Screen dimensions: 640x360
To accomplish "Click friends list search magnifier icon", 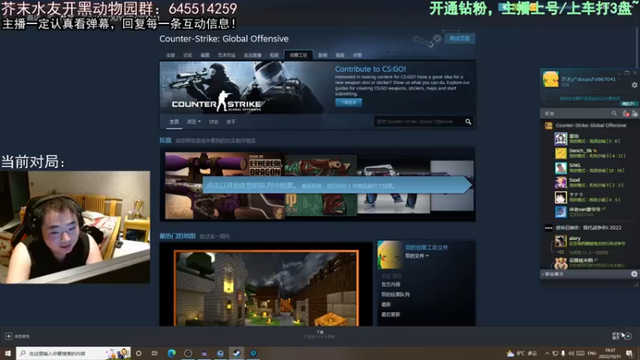I will pyautogui.click(x=614, y=114).
